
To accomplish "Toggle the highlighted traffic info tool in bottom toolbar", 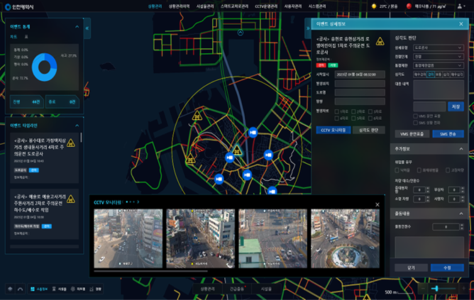I will 39,289.
